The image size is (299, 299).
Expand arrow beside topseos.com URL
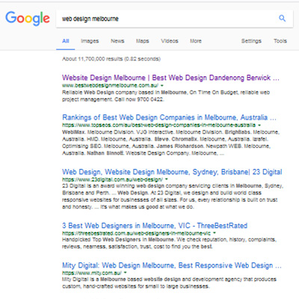(259, 125)
